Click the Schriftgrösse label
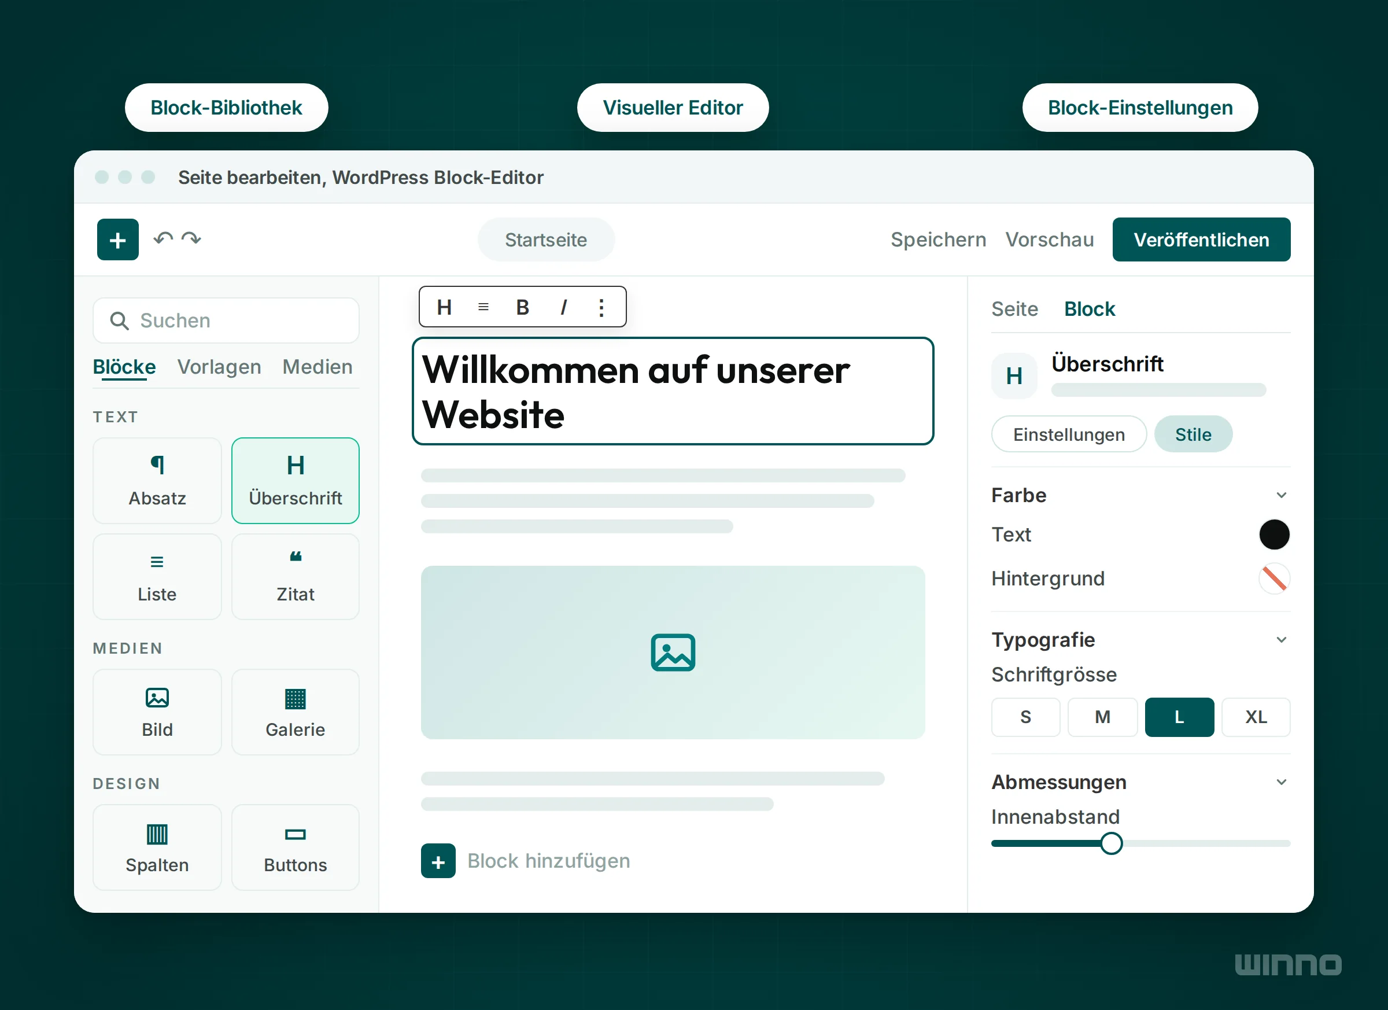Screen dimensions: 1388x1010 point(1054,674)
